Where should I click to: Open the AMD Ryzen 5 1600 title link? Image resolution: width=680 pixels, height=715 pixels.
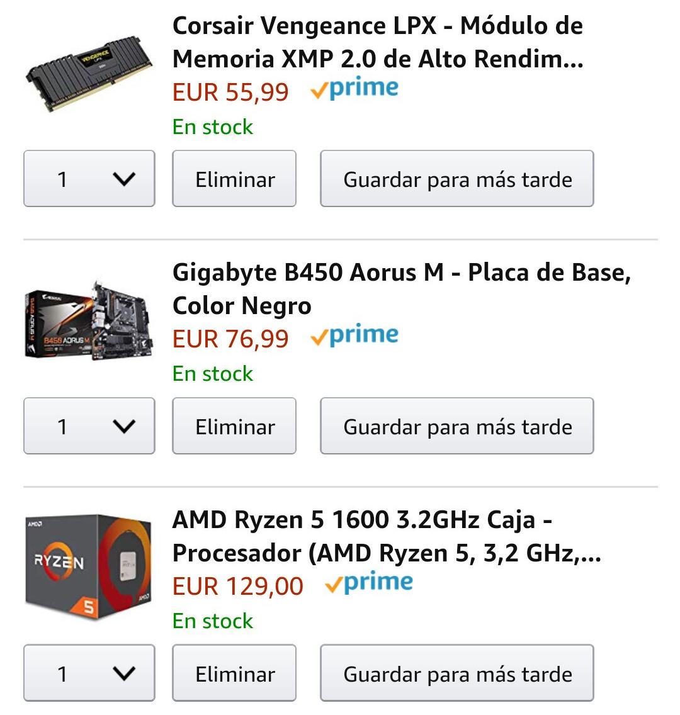click(387, 536)
